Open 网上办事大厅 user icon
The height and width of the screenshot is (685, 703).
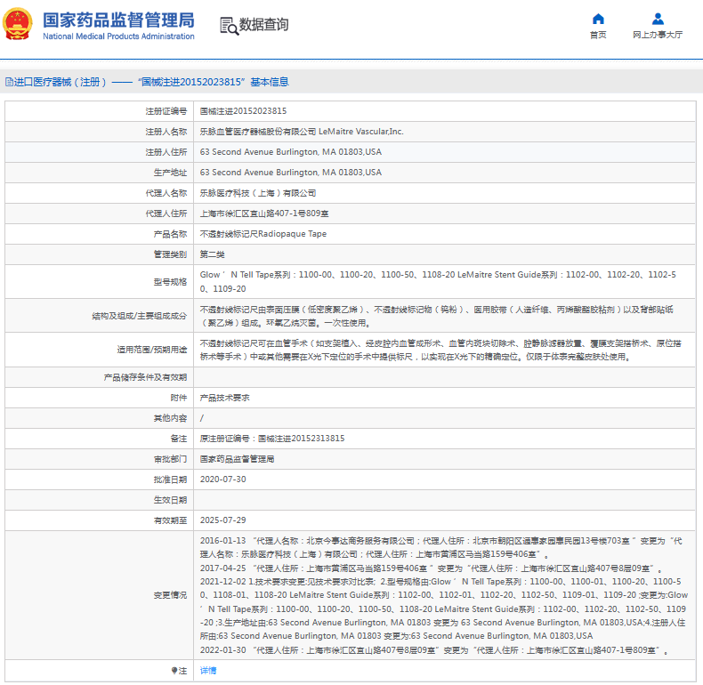click(658, 19)
